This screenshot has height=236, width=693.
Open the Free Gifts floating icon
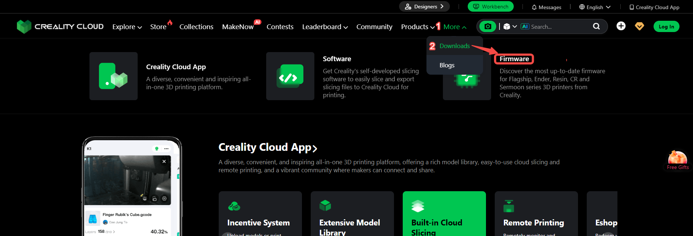(x=677, y=160)
